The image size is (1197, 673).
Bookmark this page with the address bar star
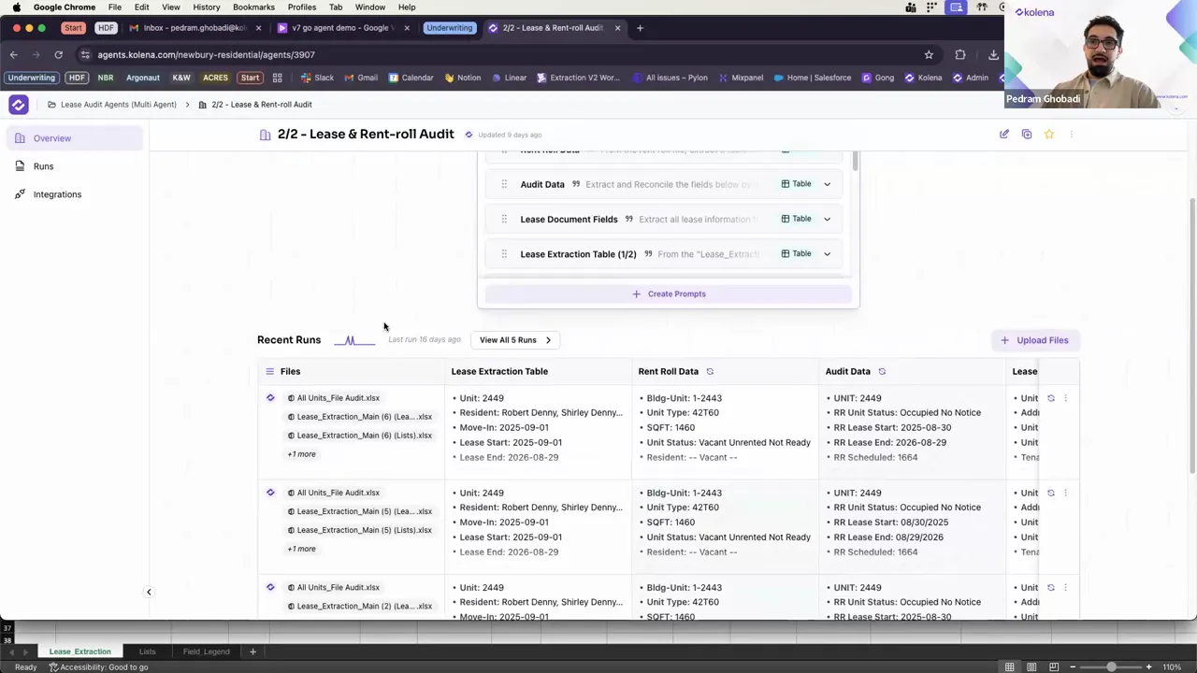click(929, 55)
